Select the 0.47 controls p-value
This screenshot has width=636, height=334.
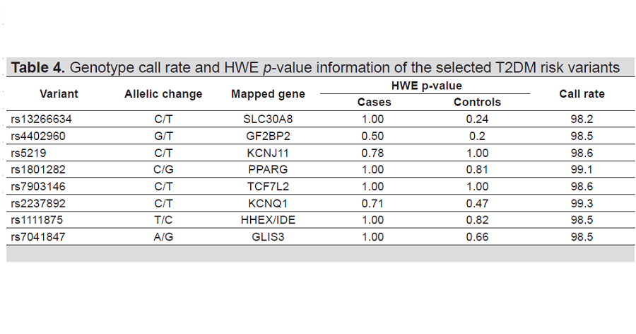point(477,204)
